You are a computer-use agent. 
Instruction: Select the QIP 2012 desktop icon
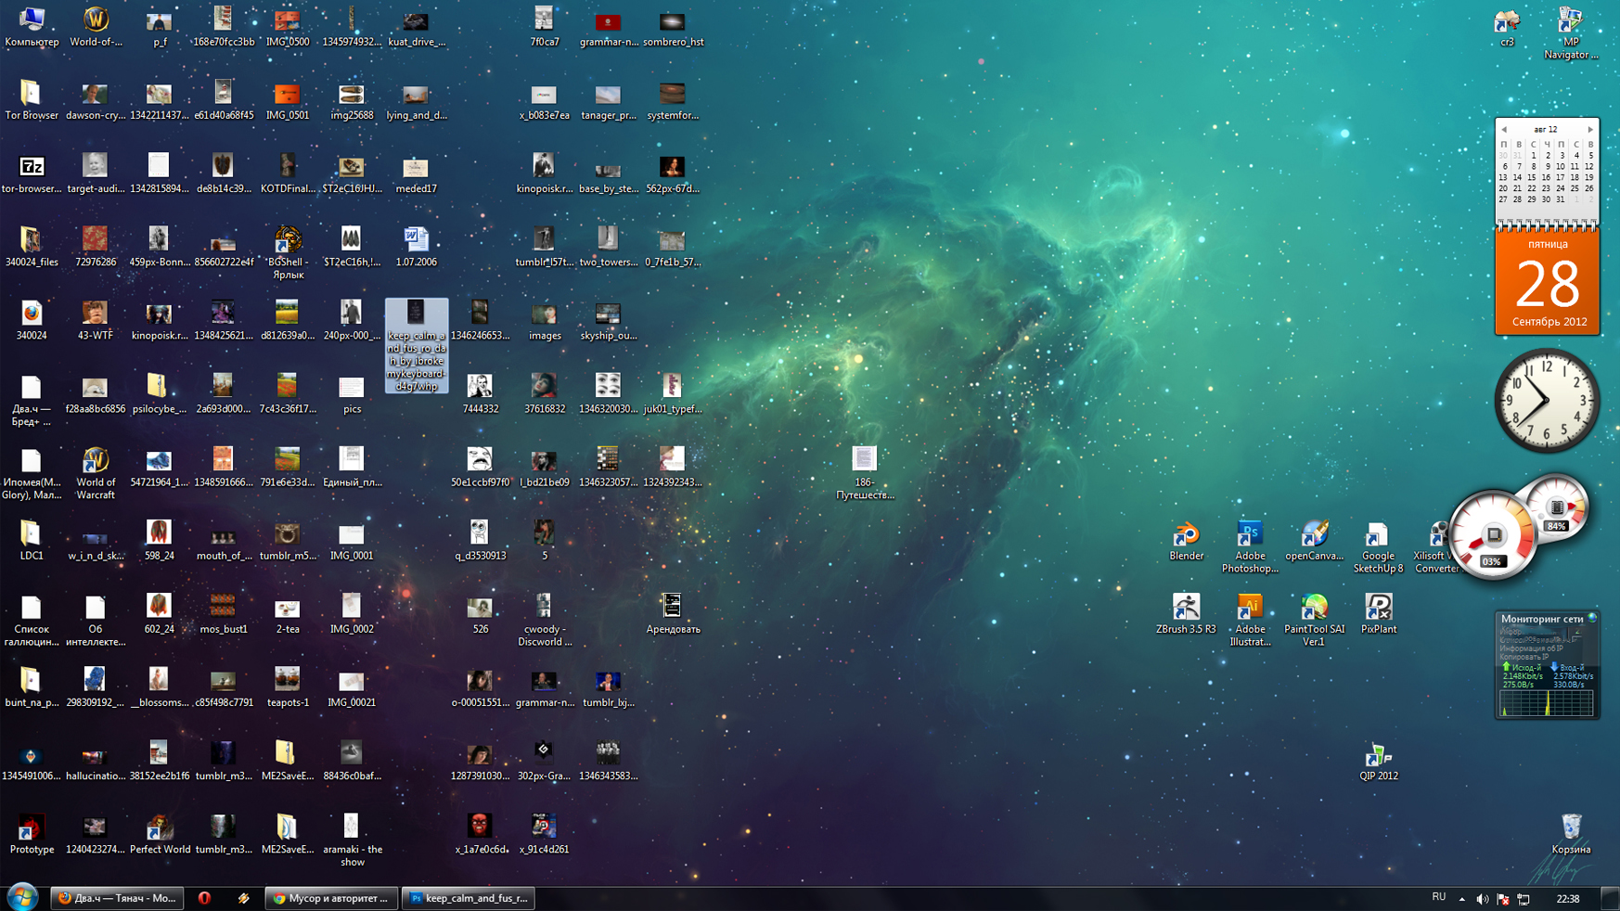(1378, 756)
